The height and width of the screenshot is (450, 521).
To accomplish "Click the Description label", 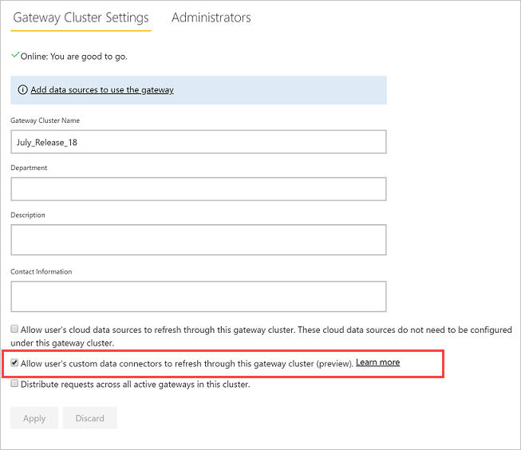I will (x=28, y=215).
